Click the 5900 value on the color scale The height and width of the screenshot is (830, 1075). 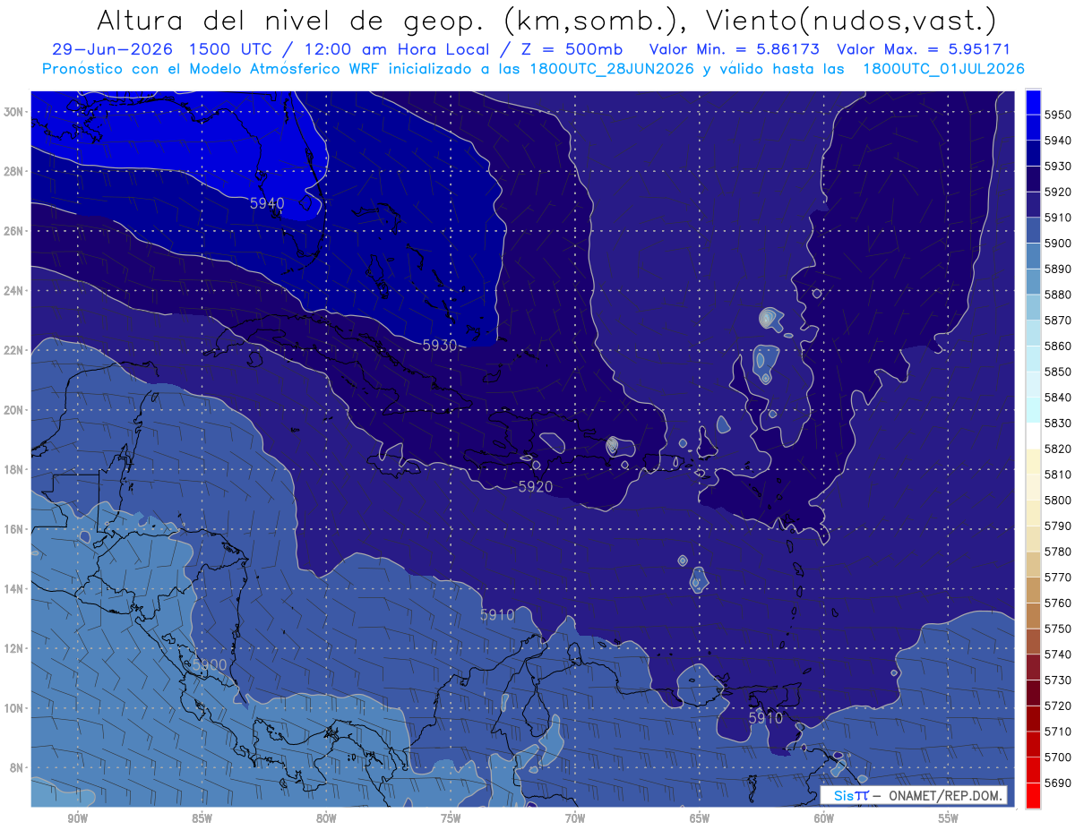[x=1057, y=244]
